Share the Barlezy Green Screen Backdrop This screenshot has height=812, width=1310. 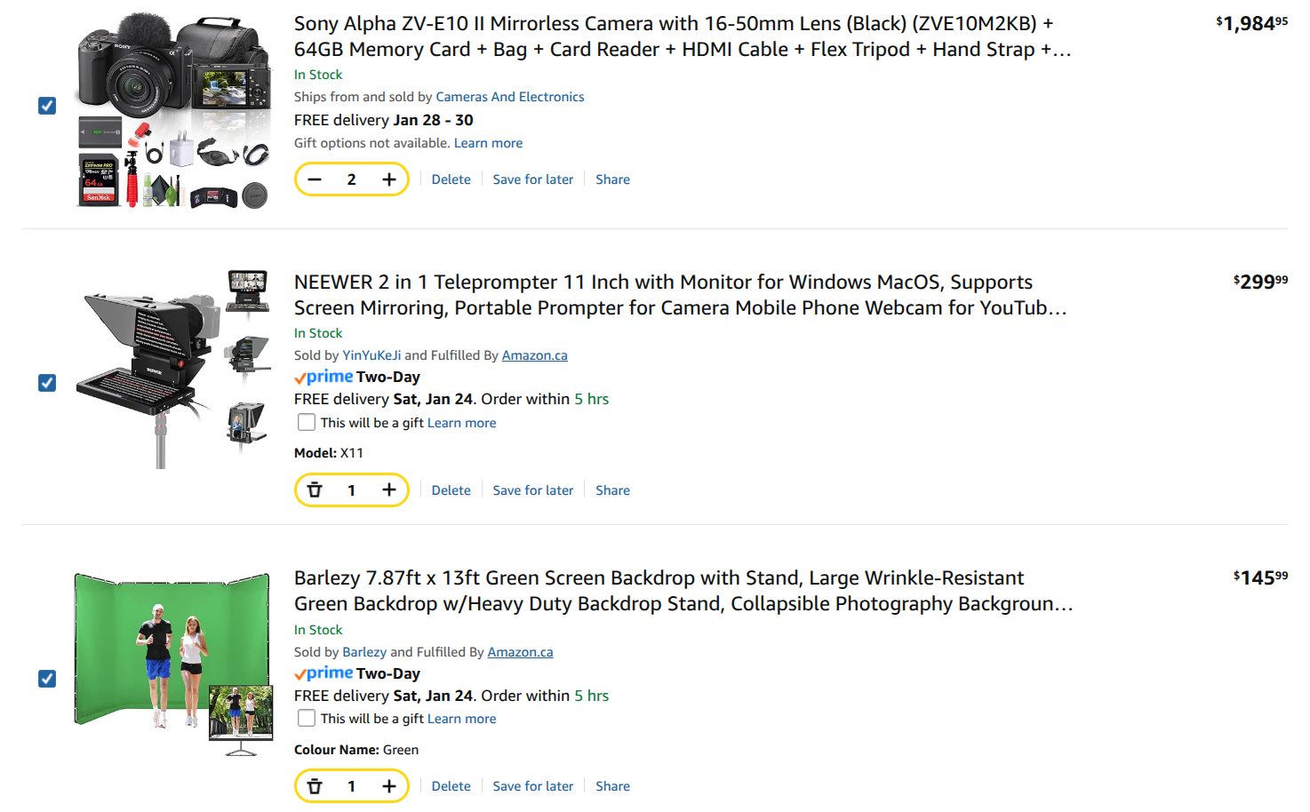612,786
